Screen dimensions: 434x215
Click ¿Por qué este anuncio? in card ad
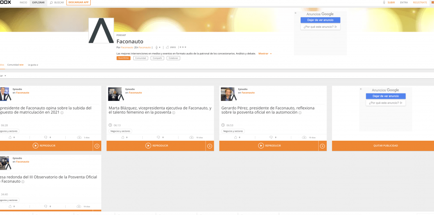[386, 103]
